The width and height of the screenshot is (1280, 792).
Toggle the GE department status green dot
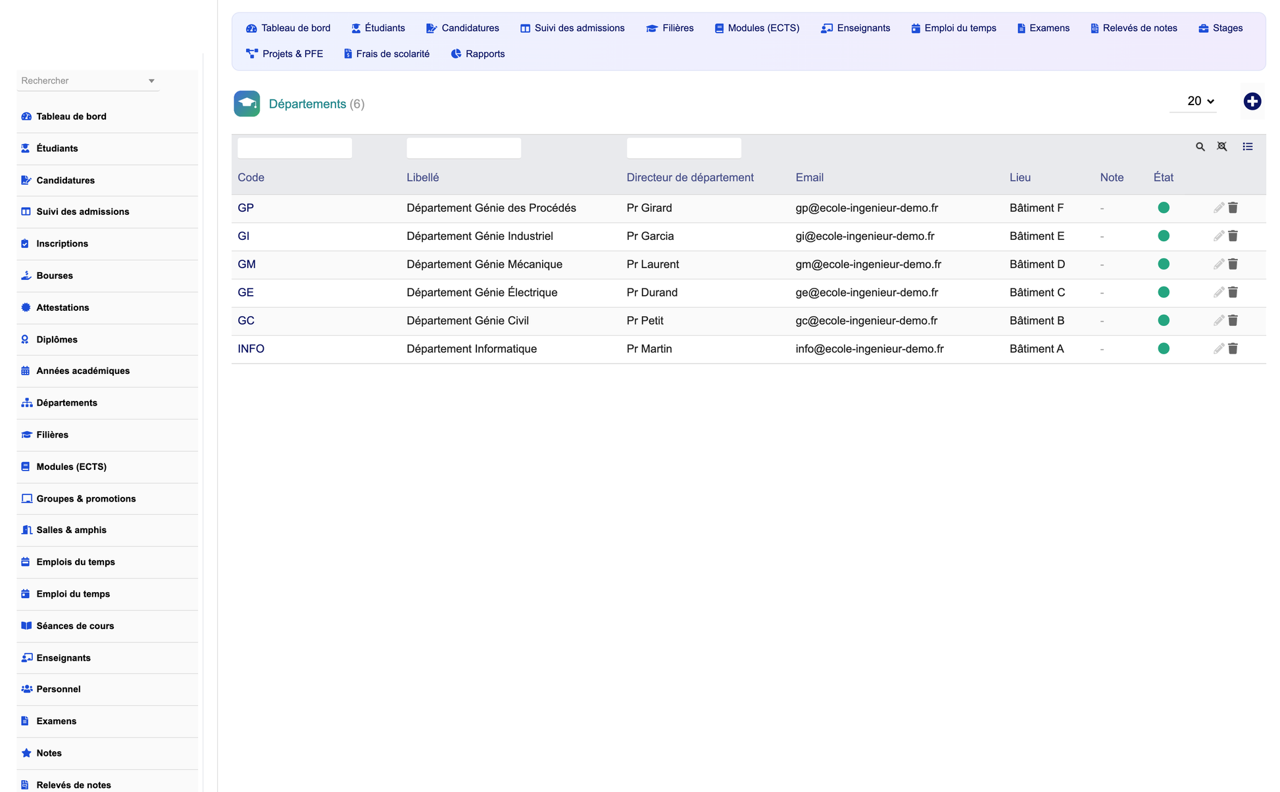click(1163, 292)
